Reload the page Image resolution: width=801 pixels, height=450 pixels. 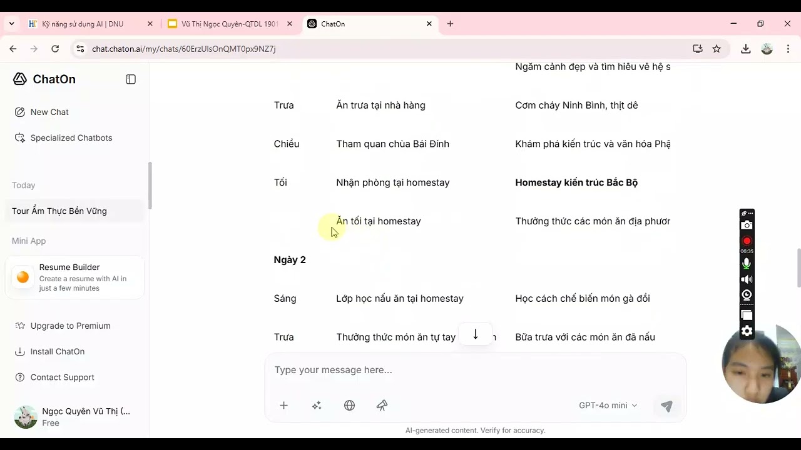pyautogui.click(x=55, y=49)
